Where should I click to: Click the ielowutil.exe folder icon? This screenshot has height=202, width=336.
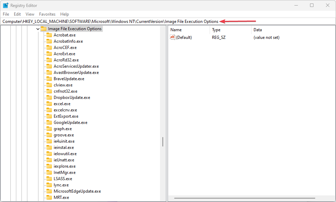[49, 153]
